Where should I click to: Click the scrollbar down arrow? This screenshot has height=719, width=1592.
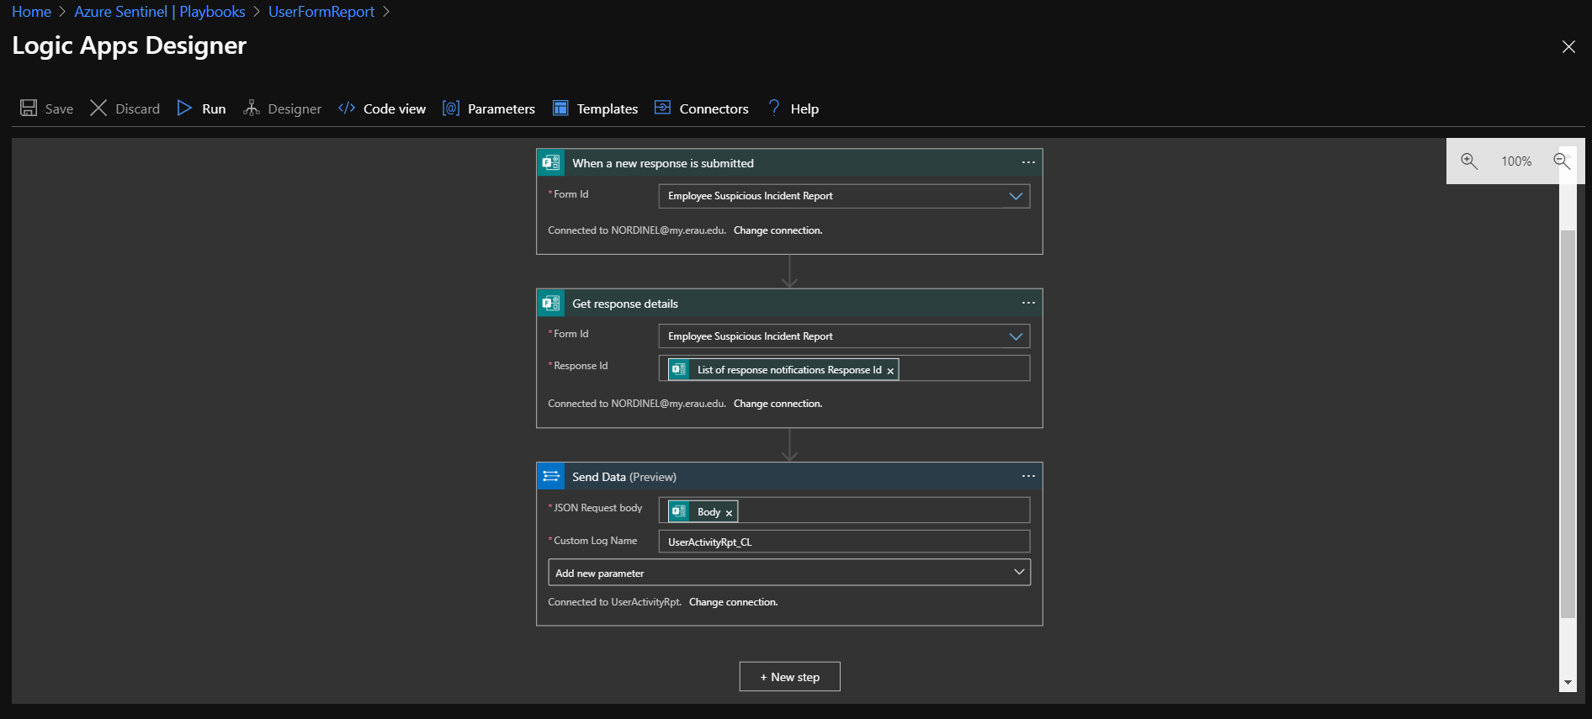coord(1568,683)
